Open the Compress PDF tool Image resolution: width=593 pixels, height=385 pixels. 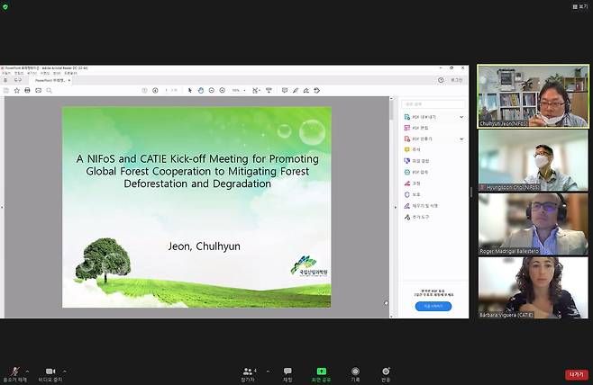point(416,172)
